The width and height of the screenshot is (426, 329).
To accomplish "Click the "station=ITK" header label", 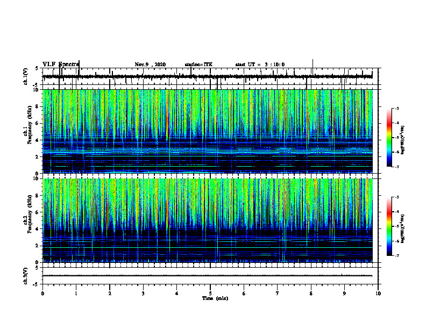I will click(x=198, y=65).
